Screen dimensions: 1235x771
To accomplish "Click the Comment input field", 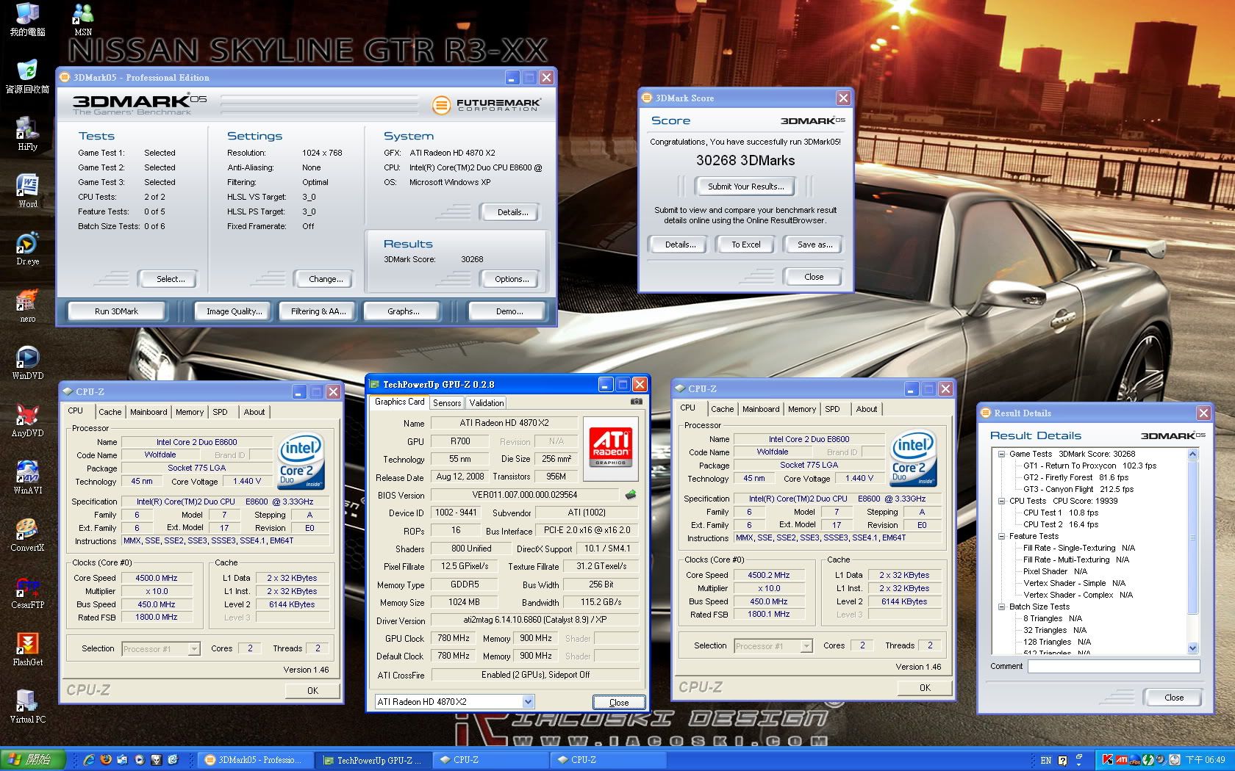I will click(x=1113, y=666).
